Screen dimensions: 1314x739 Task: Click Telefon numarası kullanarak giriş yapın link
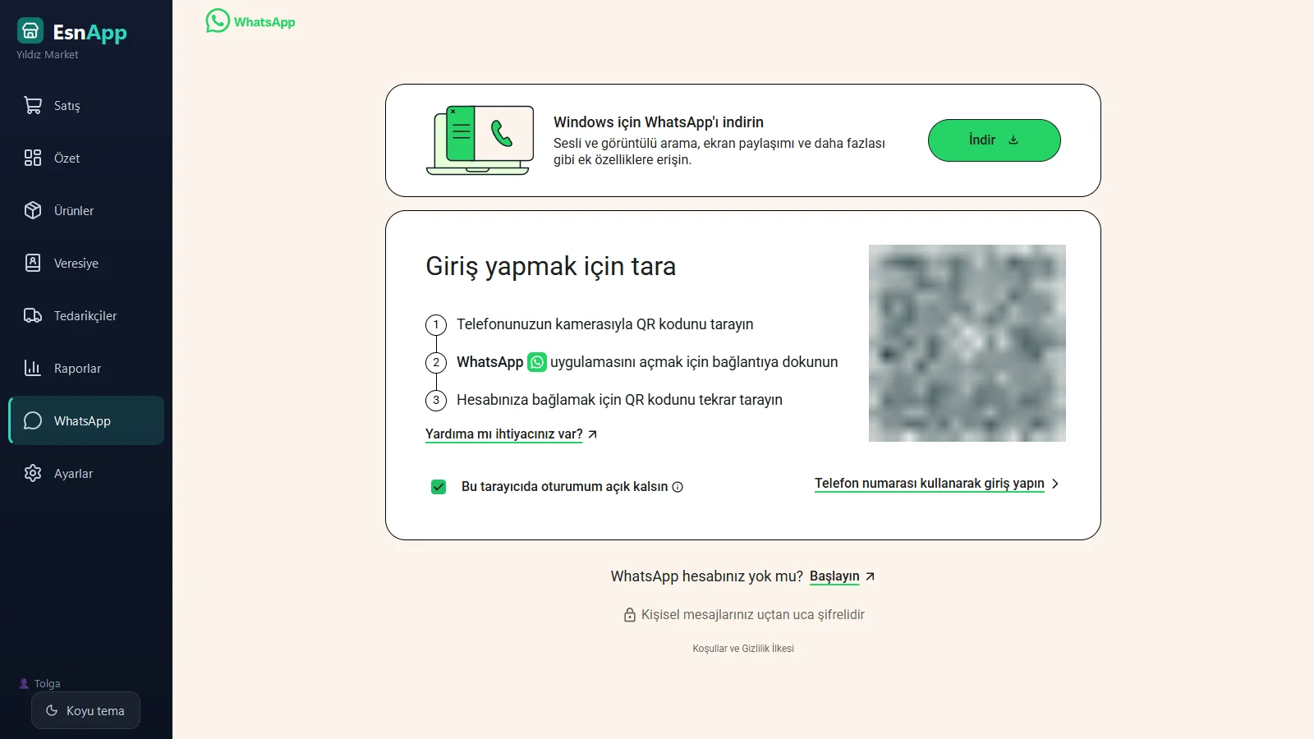(930, 484)
